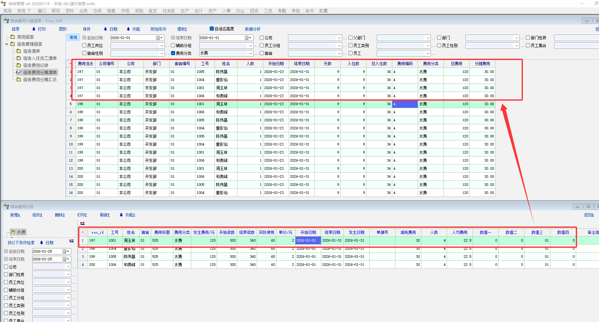
Task: Disable the 费用分类 filter checkbox
Action: [173, 53]
